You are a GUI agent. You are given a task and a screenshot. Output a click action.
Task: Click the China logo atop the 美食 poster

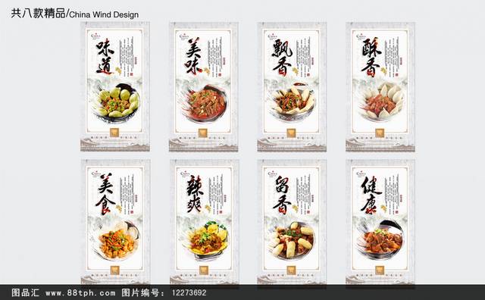coord(96,173)
